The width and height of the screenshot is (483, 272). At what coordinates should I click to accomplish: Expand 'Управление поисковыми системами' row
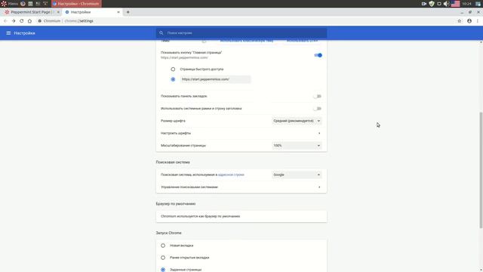[x=241, y=187]
